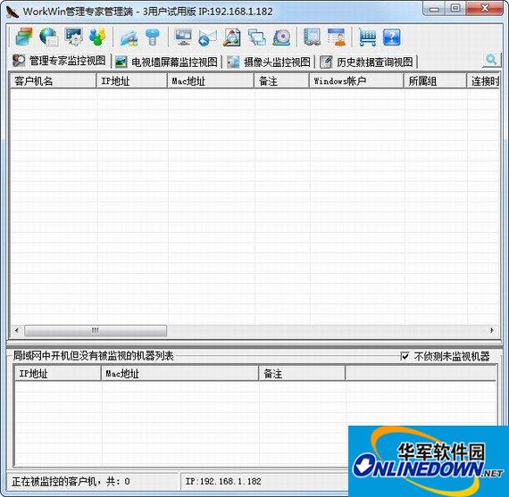Screen dimensions: 509x497
Task: Open the blue question mark help icon
Action: point(392,37)
